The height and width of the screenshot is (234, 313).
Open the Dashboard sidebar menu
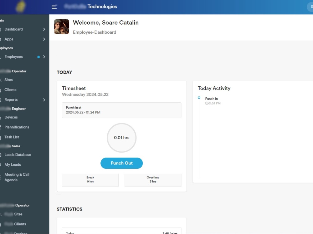[13, 29]
